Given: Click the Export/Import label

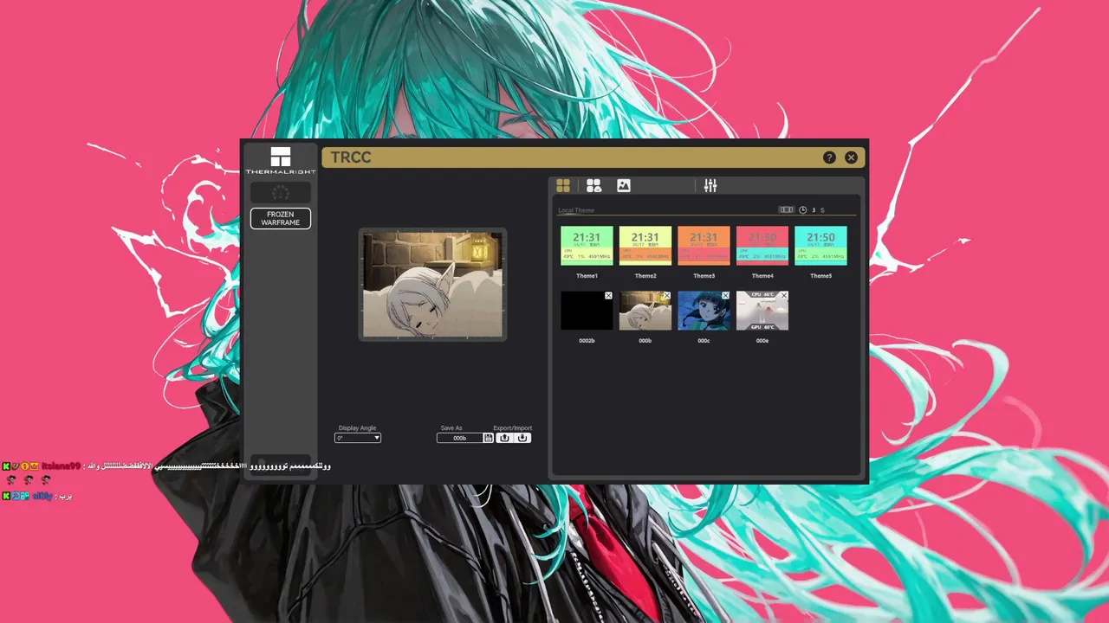Looking at the screenshot, I should (513, 428).
